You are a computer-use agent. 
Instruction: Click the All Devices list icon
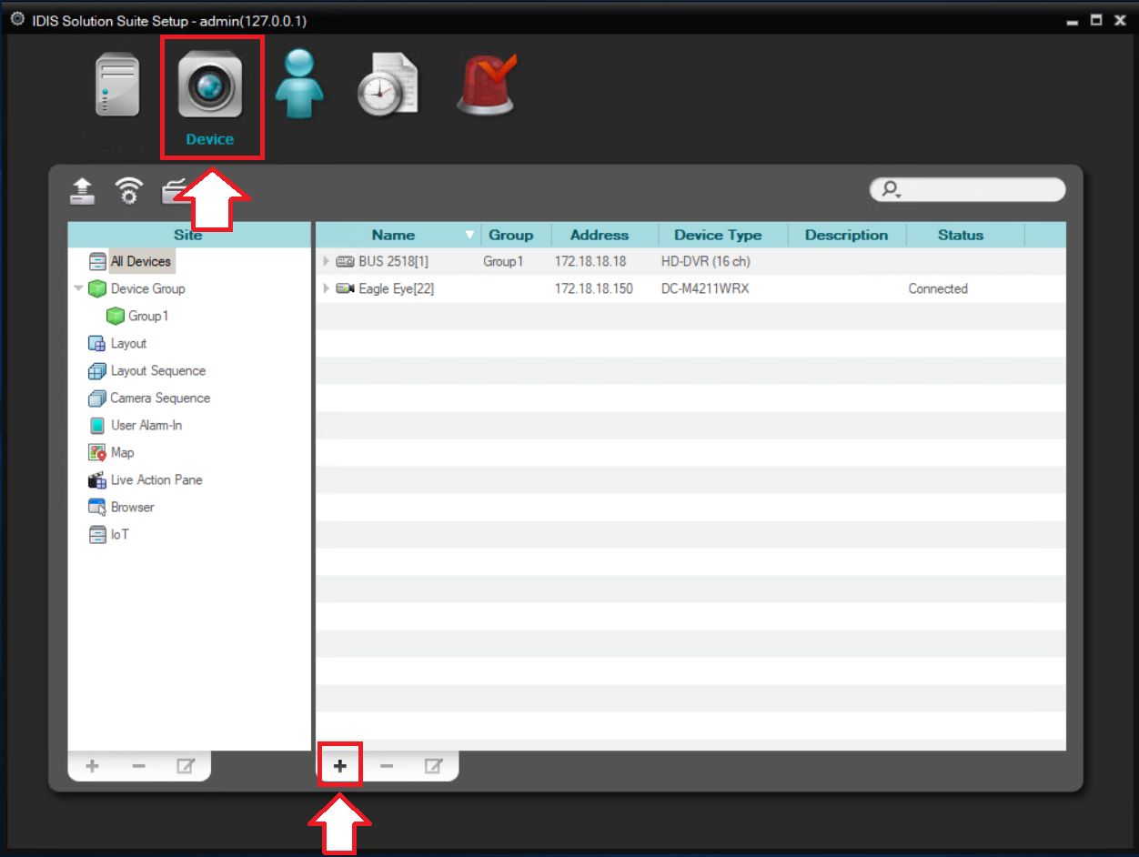[x=97, y=261]
